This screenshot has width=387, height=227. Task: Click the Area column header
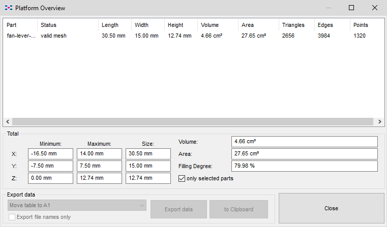[259, 25]
